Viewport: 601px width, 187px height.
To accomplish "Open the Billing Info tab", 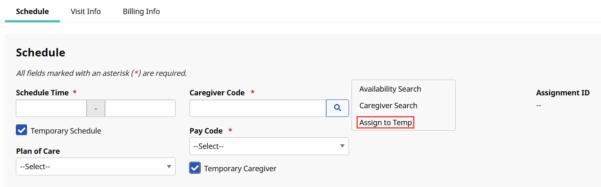I will click(x=141, y=12).
